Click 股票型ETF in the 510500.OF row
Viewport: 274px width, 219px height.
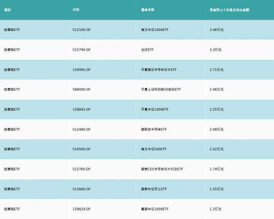(x=12, y=149)
